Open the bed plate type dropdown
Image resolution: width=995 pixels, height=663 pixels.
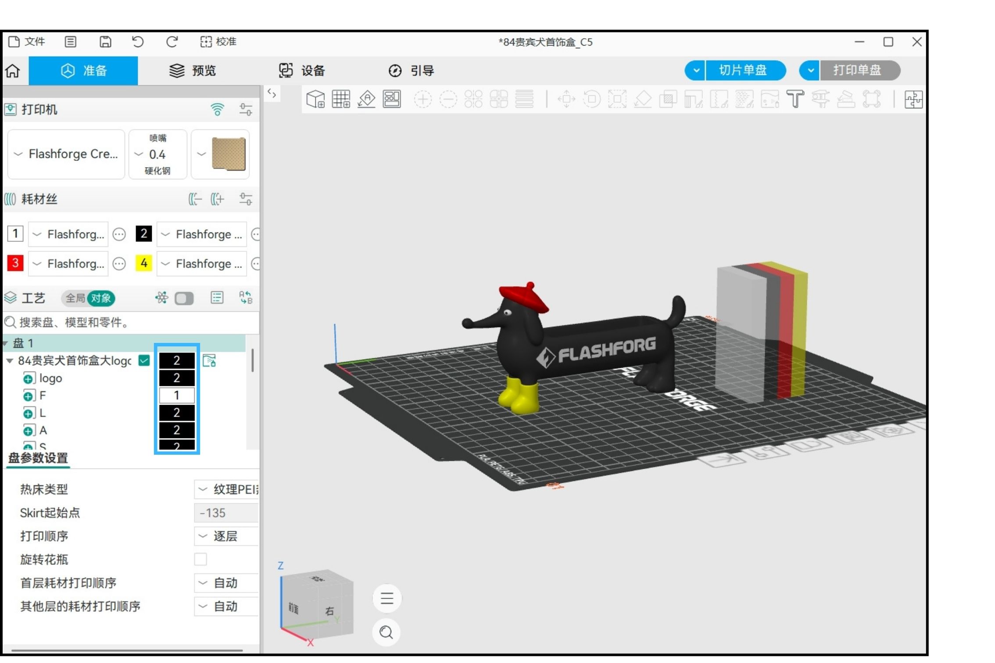[221, 154]
